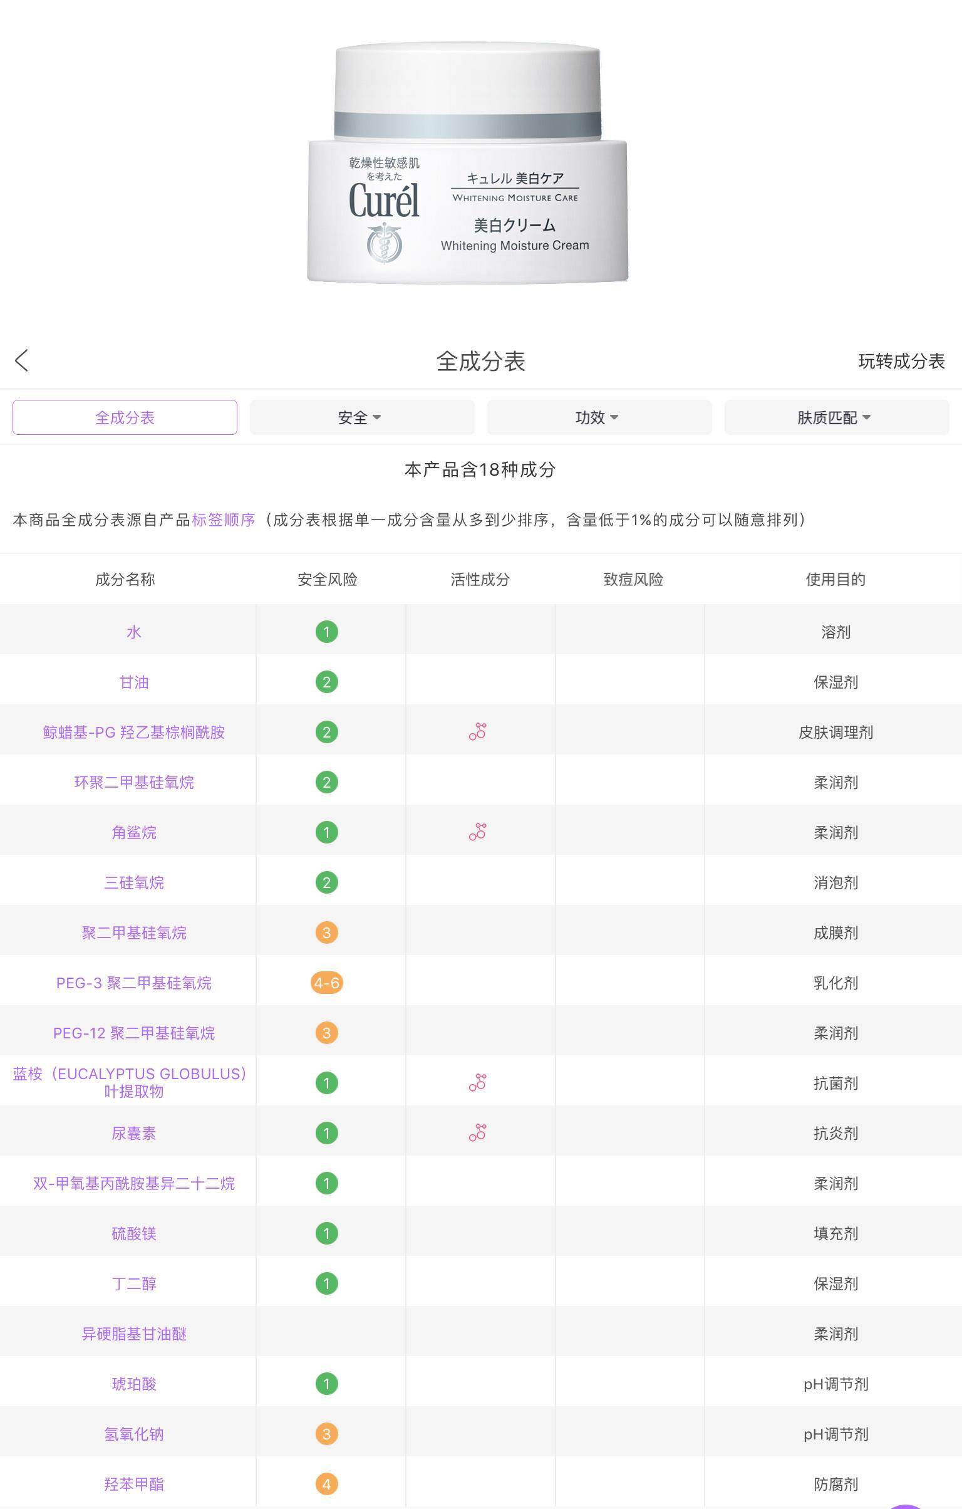Open ingredient 甘油
This screenshot has height=1509, width=962.
(x=134, y=682)
